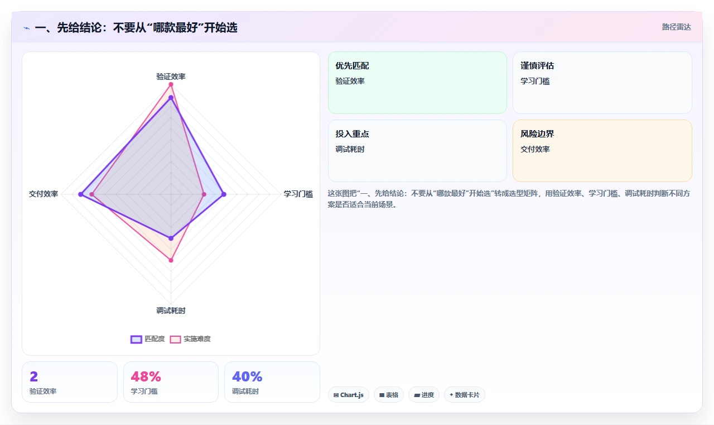714x425 pixels.
Task: Click the pink data point on 调试耗时 axis
Action: (171, 260)
